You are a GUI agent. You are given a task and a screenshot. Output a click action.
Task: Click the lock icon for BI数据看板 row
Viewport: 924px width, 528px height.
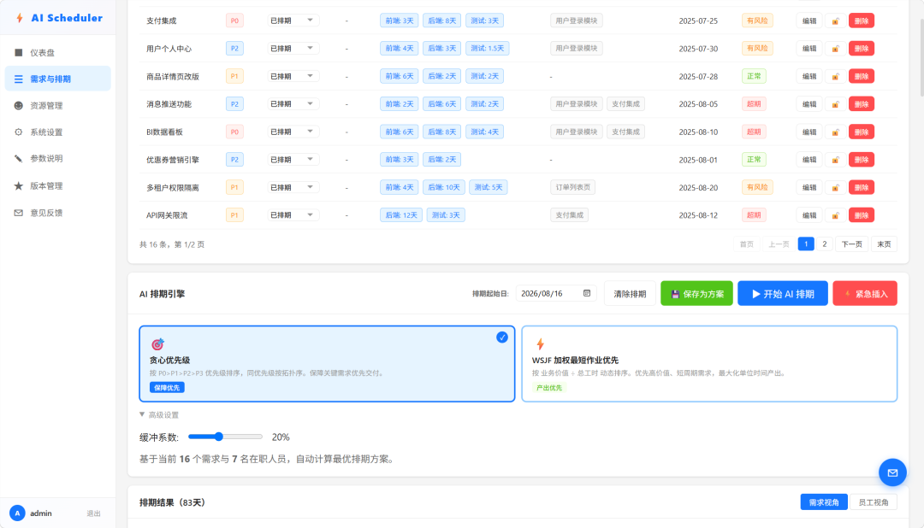835,132
